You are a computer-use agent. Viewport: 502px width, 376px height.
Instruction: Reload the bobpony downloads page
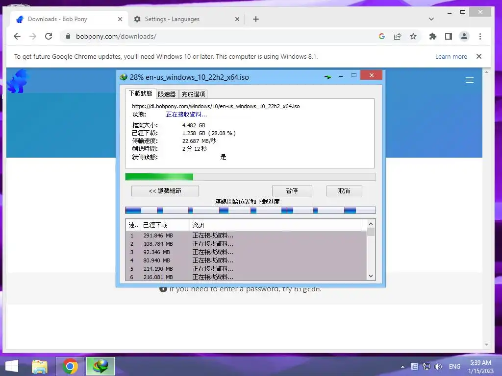click(49, 36)
